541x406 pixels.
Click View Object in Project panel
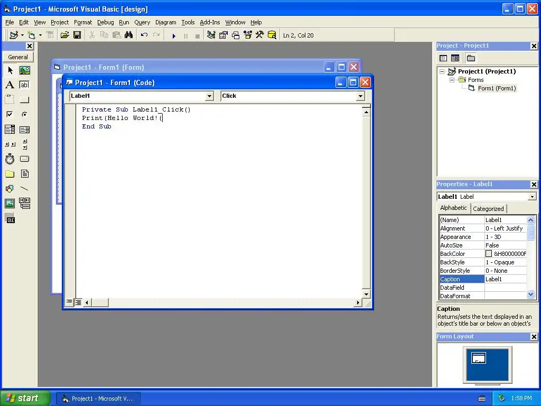point(455,58)
